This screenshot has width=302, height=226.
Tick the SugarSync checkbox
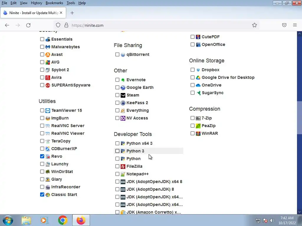point(192,93)
